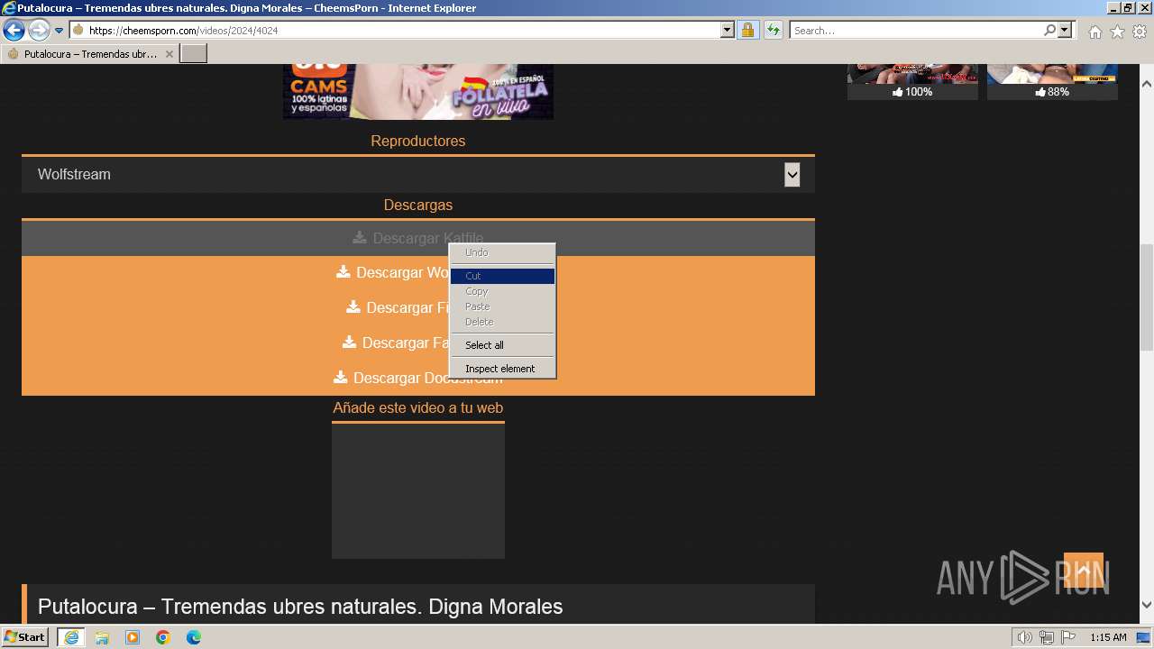Click the Cams advertisement banner
The width and height of the screenshot is (1154, 649).
(x=418, y=92)
